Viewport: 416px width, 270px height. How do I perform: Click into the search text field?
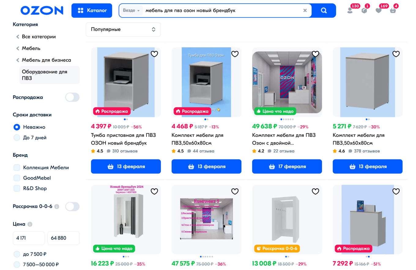(x=222, y=10)
